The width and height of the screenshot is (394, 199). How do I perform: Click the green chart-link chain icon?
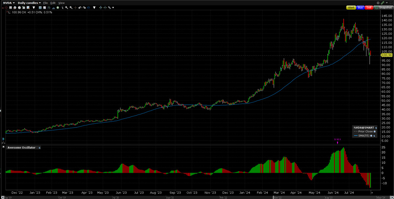point(383,3)
